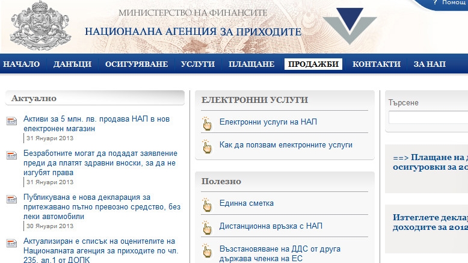Screen dimensions: 468x263
Task: Open the КОНТАКТИ menu item
Action: tap(377, 64)
